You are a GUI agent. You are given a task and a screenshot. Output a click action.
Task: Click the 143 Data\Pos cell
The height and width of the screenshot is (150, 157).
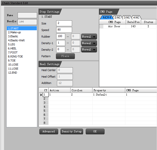(x=133, y=26)
